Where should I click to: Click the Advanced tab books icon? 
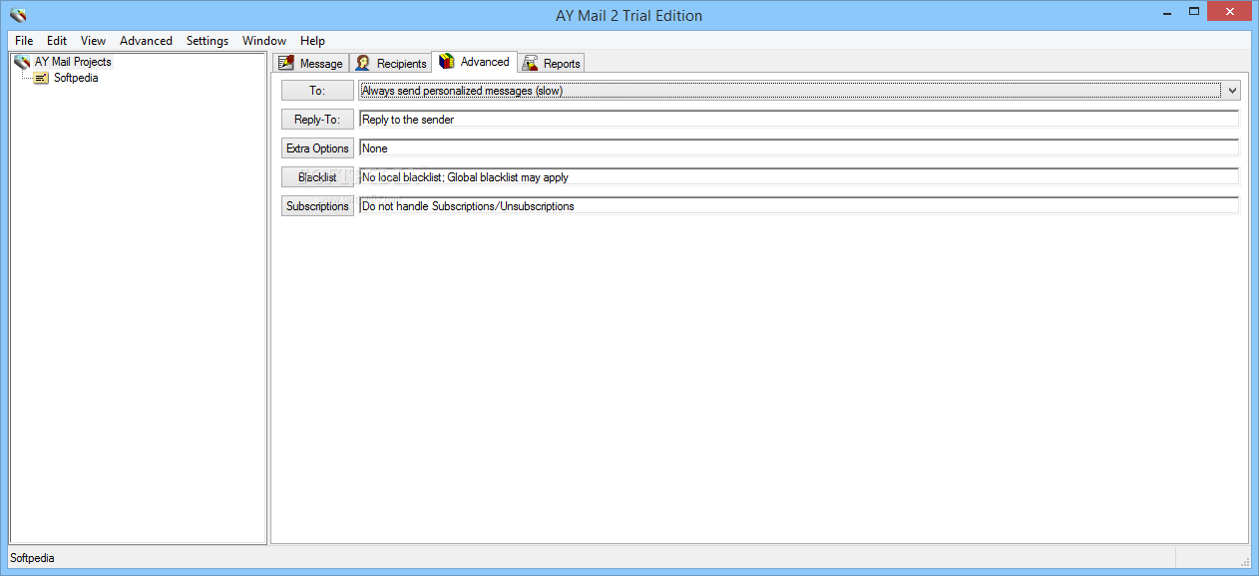447,62
